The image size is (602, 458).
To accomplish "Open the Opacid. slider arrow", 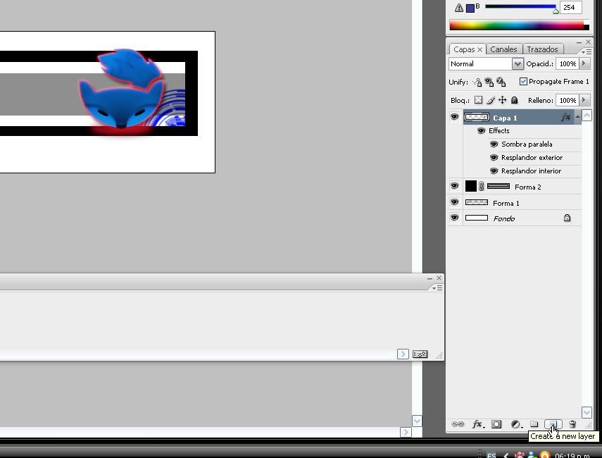I will point(584,63).
